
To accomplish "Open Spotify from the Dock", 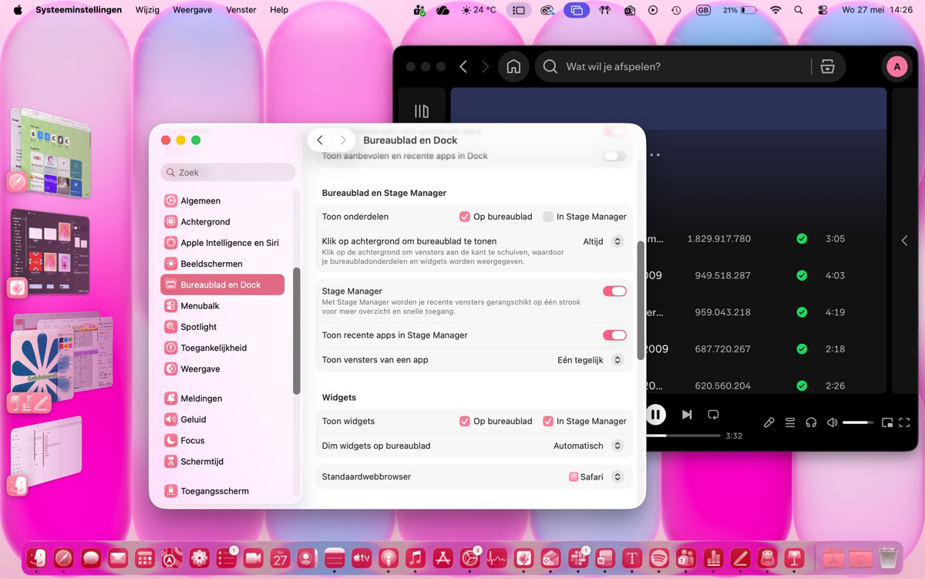I will (x=659, y=557).
